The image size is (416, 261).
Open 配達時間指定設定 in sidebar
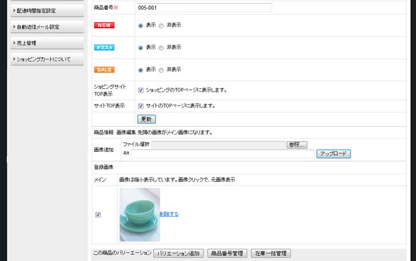coord(47,10)
